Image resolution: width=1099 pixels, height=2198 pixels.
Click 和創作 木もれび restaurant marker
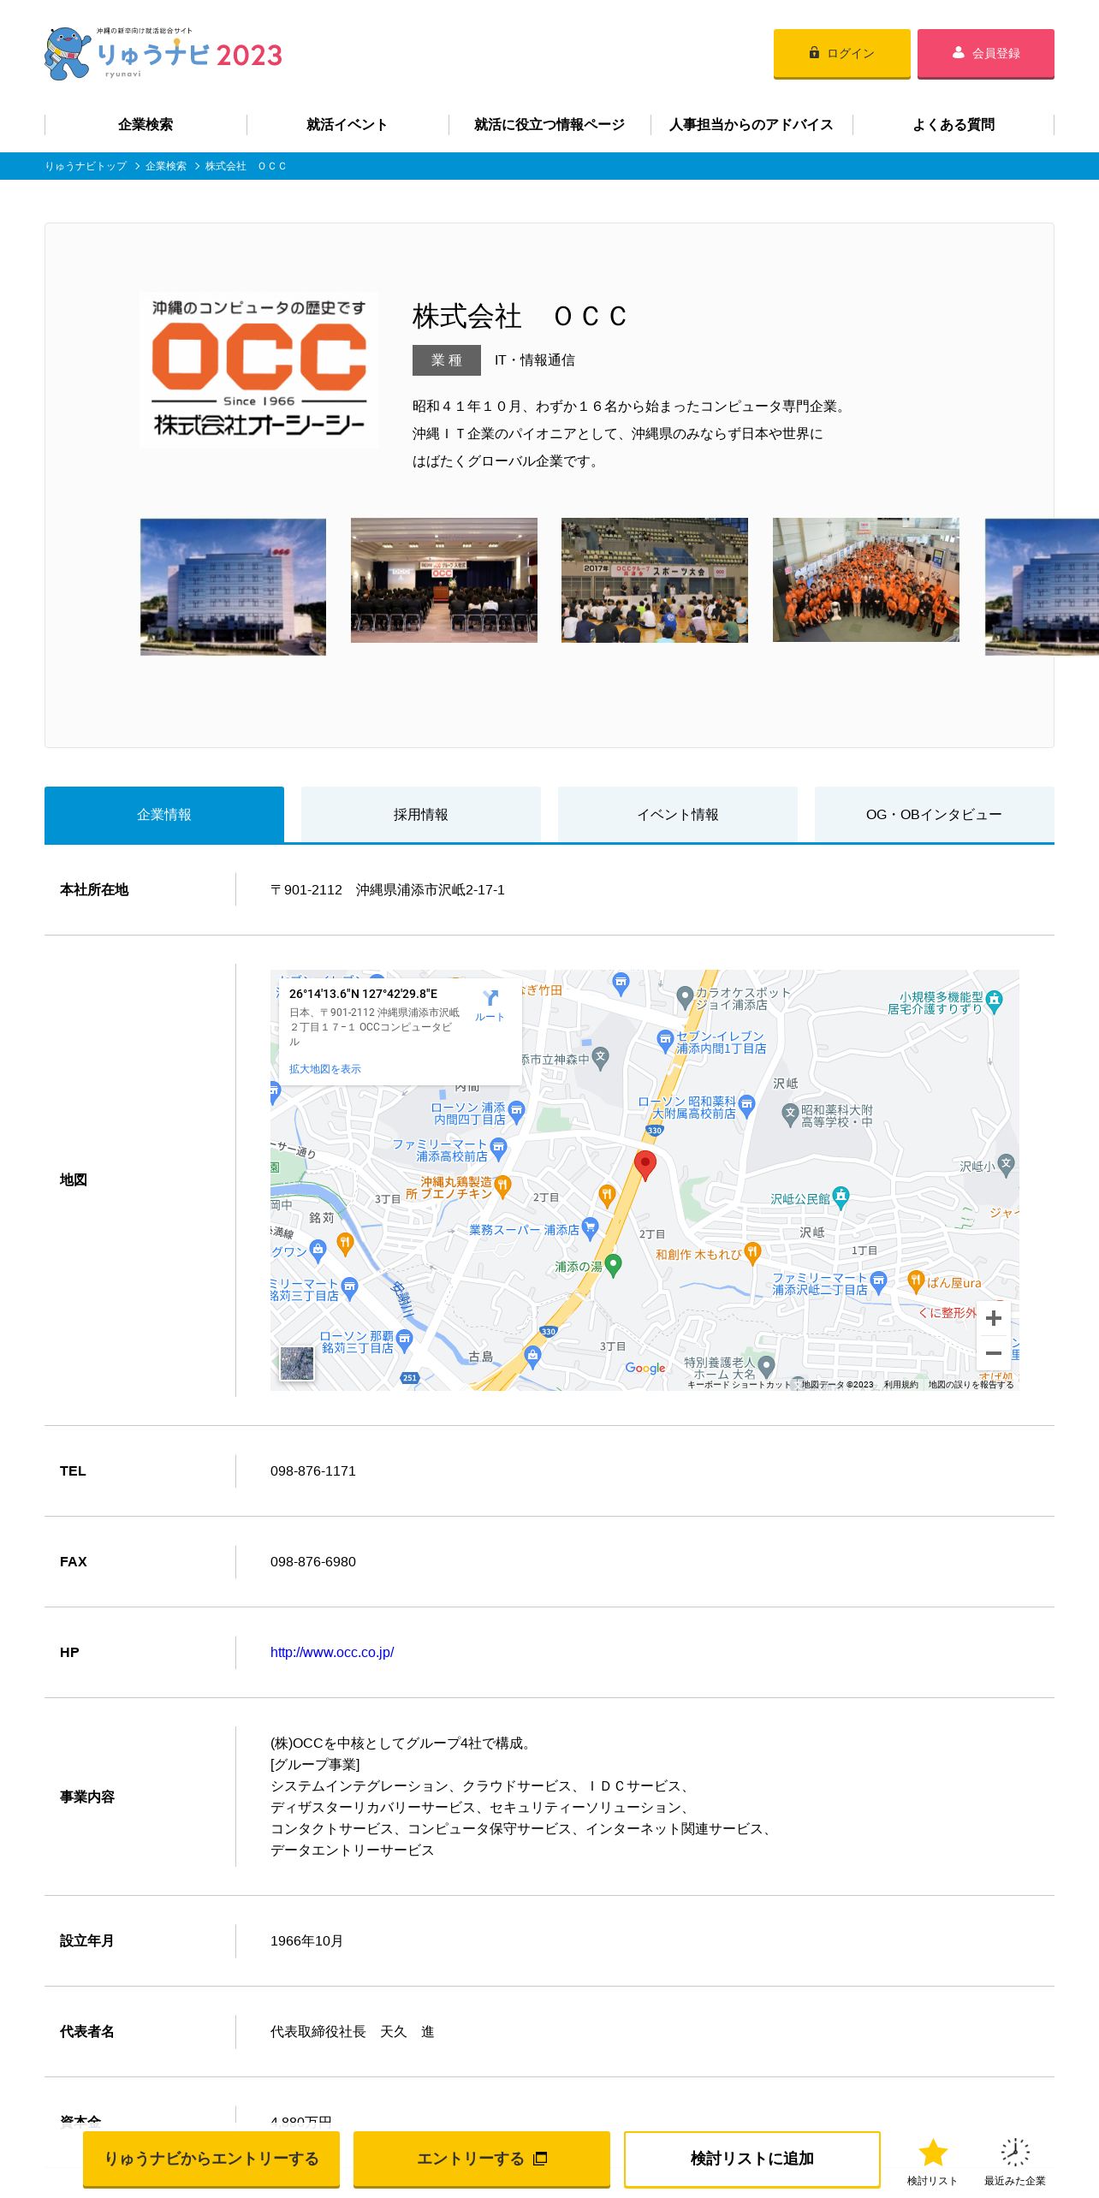click(x=752, y=1254)
